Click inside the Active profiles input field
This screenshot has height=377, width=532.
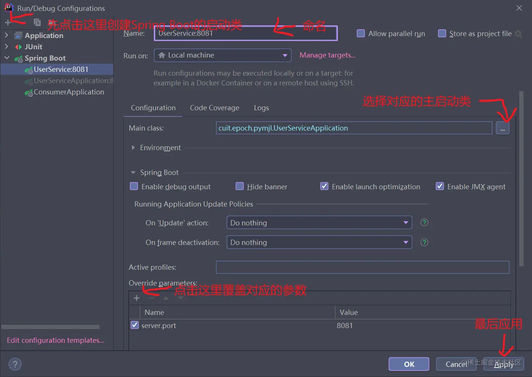[363, 267]
